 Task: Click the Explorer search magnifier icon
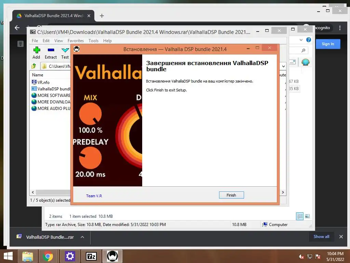pyautogui.click(x=303, y=50)
